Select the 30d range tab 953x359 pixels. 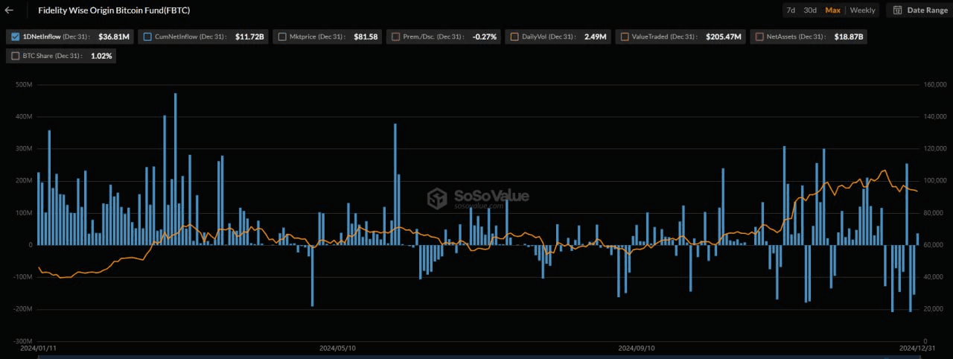(x=810, y=10)
